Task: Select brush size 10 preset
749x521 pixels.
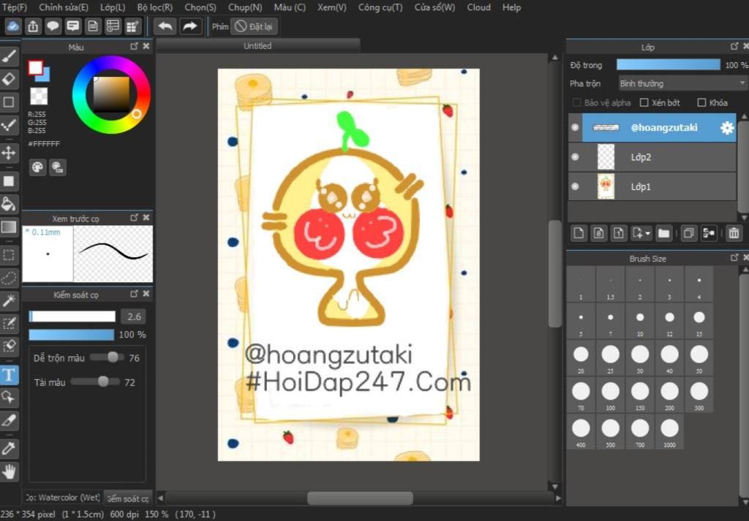Action: 640,321
